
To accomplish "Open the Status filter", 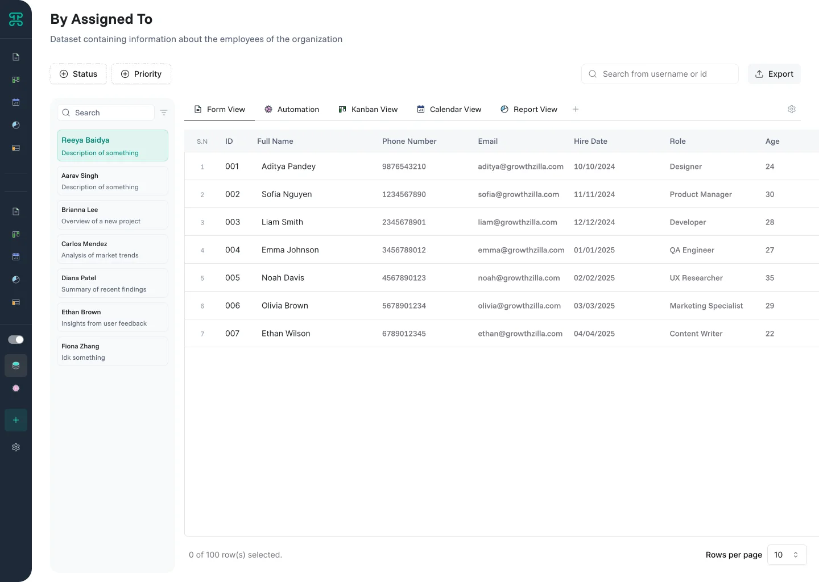I will (x=78, y=74).
